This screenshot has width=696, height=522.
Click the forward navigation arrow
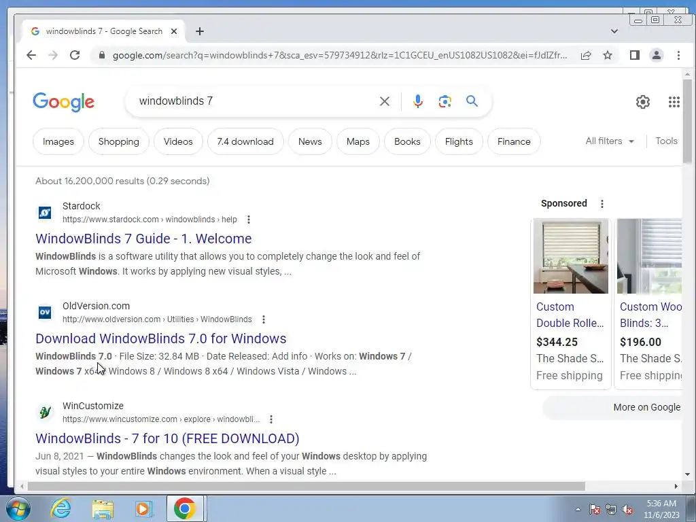pos(53,55)
